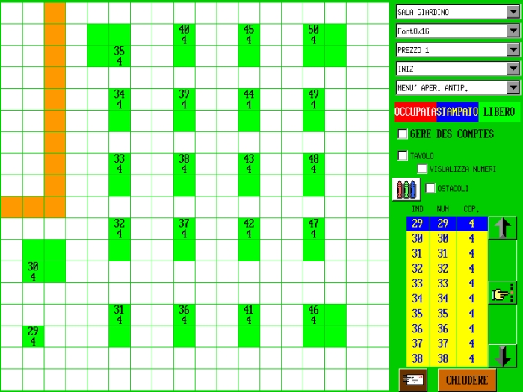The width and height of the screenshot is (523, 392).
Task: Select the blue STAMPATO status
Action: click(x=457, y=112)
